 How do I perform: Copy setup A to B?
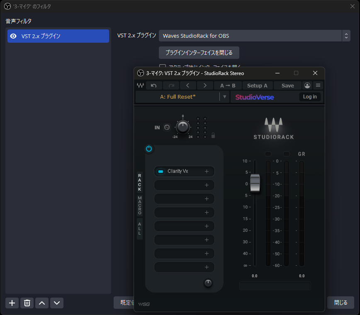click(x=228, y=85)
